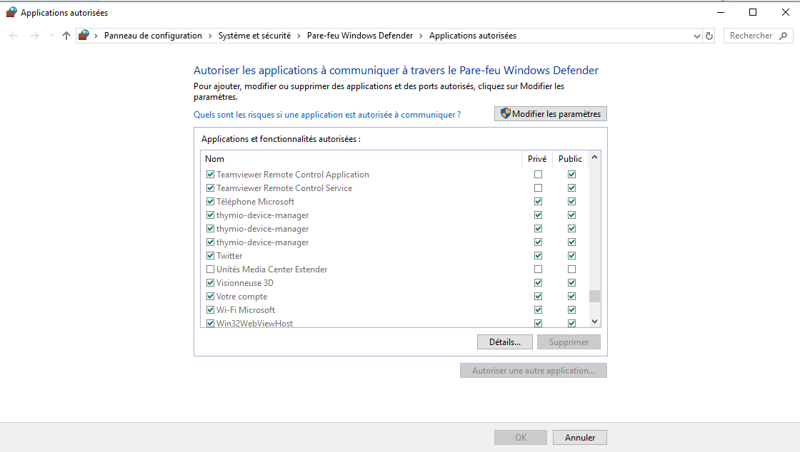The image size is (800, 452).
Task: Click the shield icon on Modifier les paramètres
Action: (505, 113)
